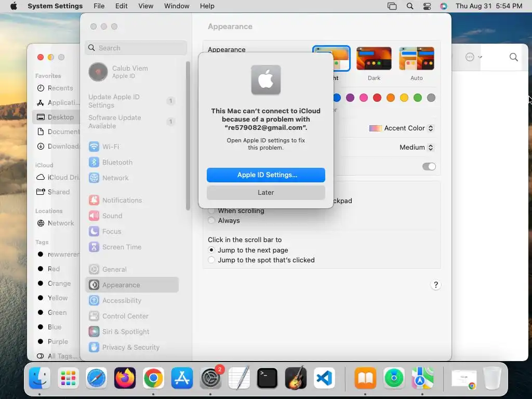Select Network in System Settings sidebar
Screen dimensions: 532x399
click(x=131, y=178)
